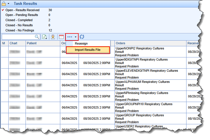Image resolution: width=210 pixels, height=140 pixels.
Task: Click UpperGROUP Respiratory Cultures order
Action: (x=140, y=115)
